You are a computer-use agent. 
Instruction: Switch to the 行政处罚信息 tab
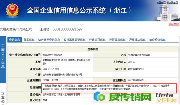tap(97, 40)
